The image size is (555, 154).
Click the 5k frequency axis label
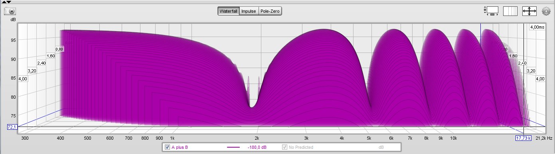pos(369,138)
